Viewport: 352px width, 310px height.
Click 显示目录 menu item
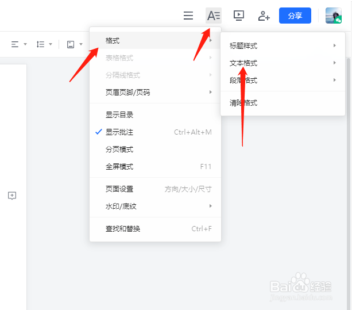click(x=155, y=114)
